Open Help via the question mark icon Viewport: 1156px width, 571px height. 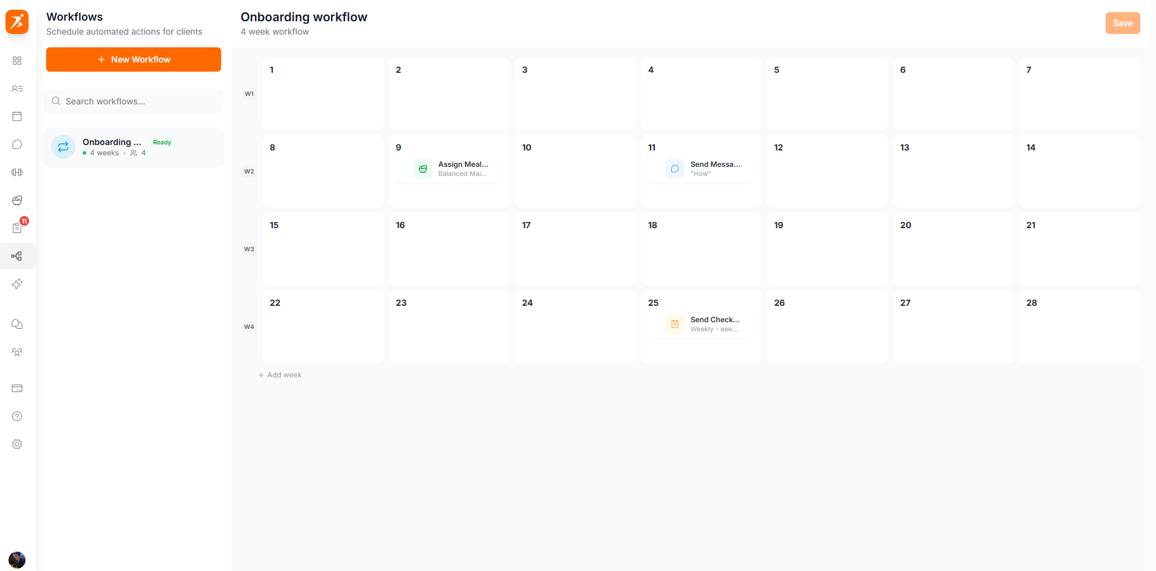click(17, 416)
